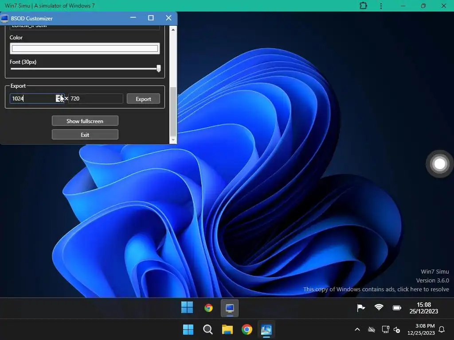
Task: Open the simulator Action Center flag icon
Action: coord(361,308)
